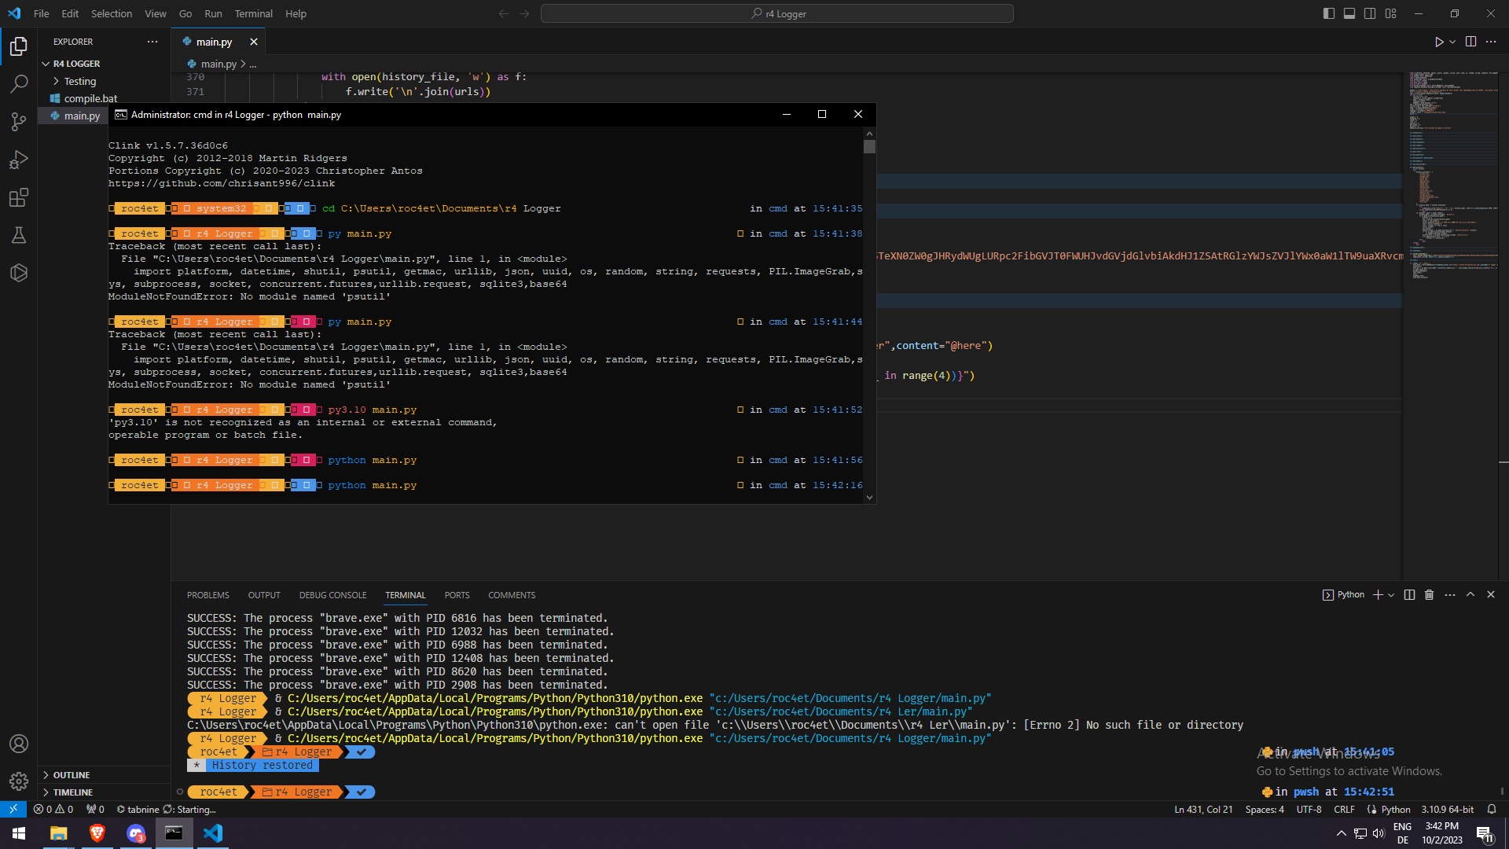Screen dimensions: 1509x849
Task: Open the Help menu
Action: pyautogui.click(x=296, y=13)
